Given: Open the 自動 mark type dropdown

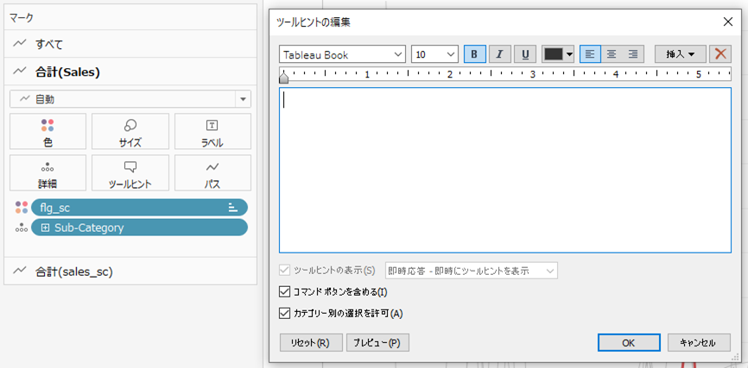Looking at the screenshot, I should pos(130,99).
